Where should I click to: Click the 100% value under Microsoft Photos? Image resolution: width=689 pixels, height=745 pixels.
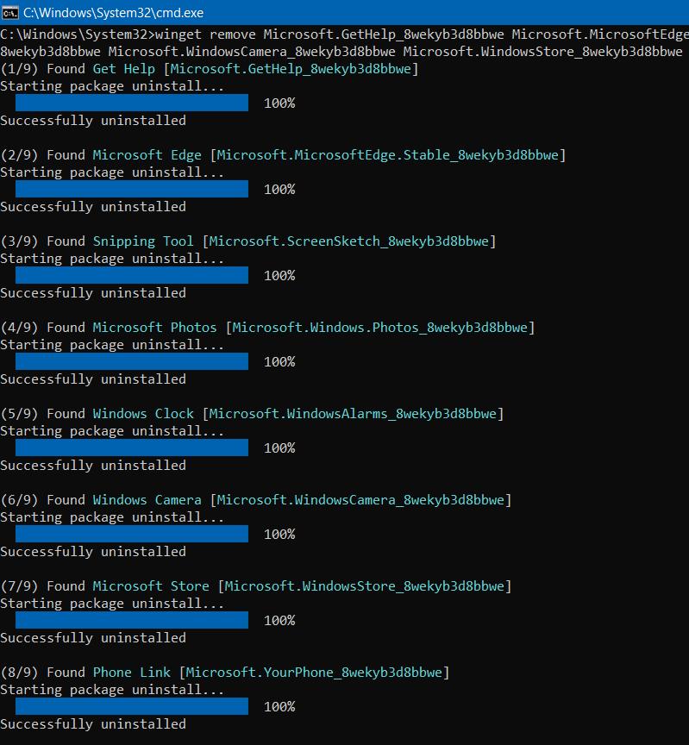click(279, 362)
